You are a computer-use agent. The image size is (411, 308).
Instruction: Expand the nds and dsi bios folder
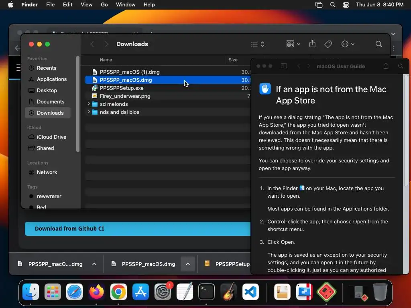pos(89,112)
